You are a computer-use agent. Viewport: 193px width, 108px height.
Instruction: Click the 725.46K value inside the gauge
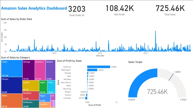tap(157, 92)
